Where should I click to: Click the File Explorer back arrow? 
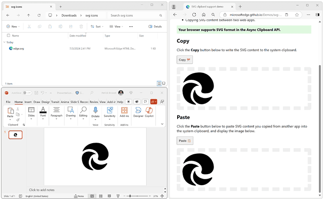(8, 15)
